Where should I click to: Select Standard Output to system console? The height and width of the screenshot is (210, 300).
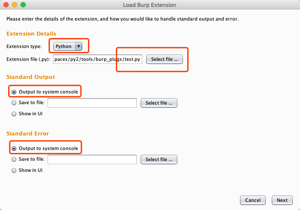click(14, 92)
